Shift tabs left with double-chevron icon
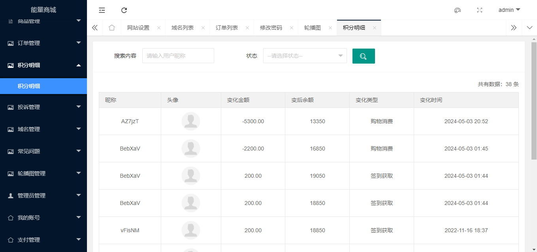Screen dimensions: 537x252 (x=95, y=28)
